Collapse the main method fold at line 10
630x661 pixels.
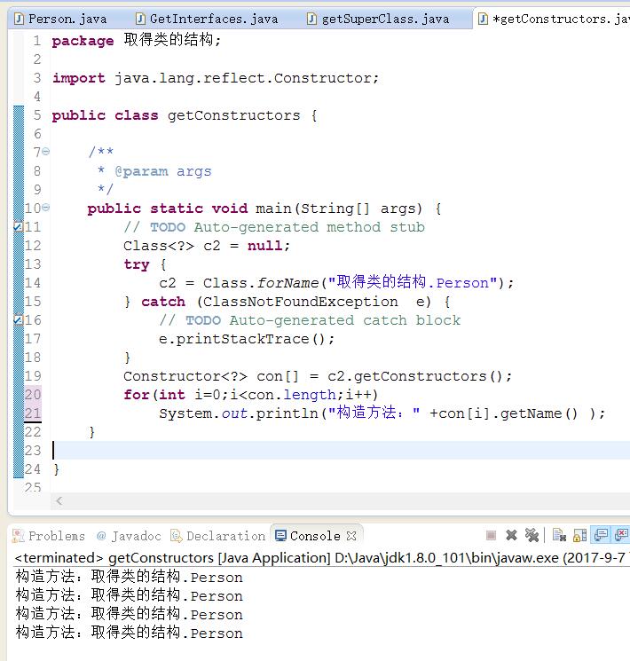tap(46, 207)
